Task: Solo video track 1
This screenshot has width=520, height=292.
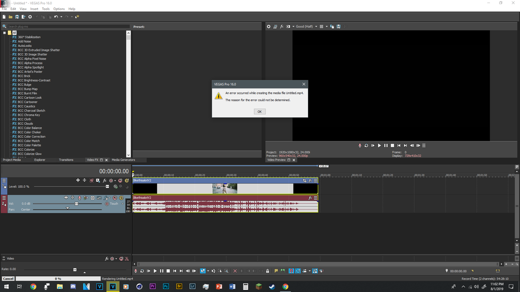Action: tap(126, 180)
